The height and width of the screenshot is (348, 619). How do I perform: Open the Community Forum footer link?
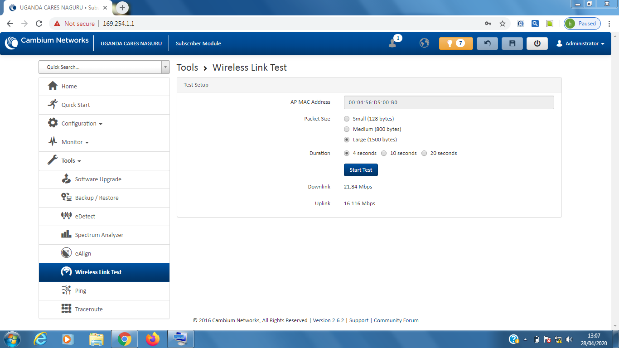396,320
